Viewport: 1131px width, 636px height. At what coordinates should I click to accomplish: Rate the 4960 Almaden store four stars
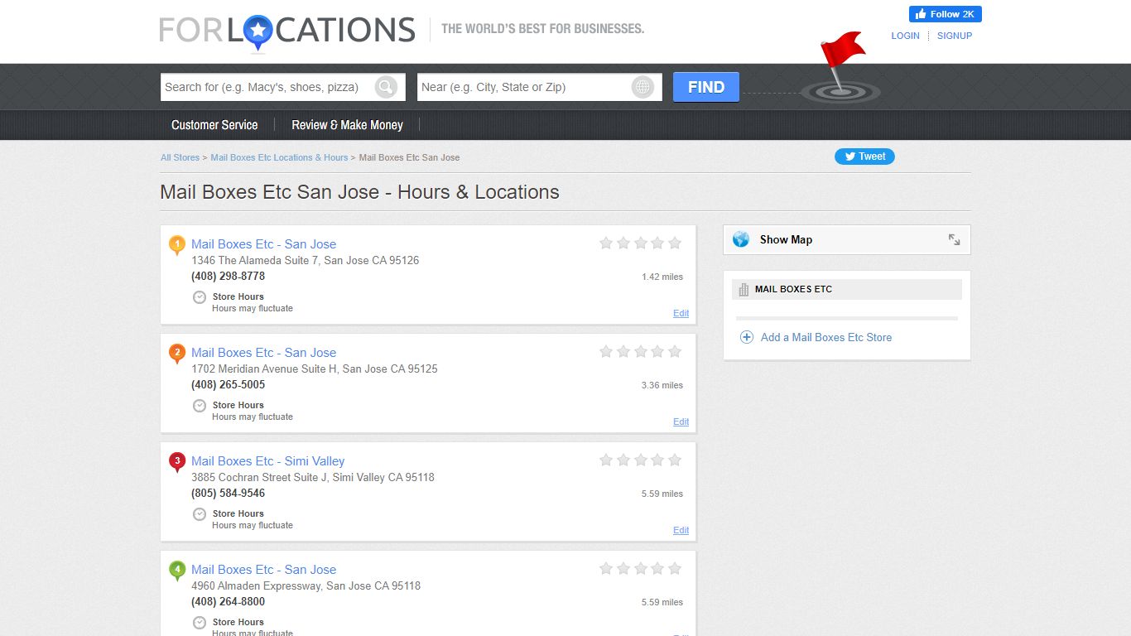[x=657, y=568]
